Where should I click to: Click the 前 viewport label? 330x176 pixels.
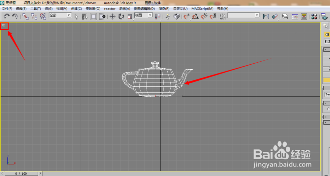coord(3,26)
